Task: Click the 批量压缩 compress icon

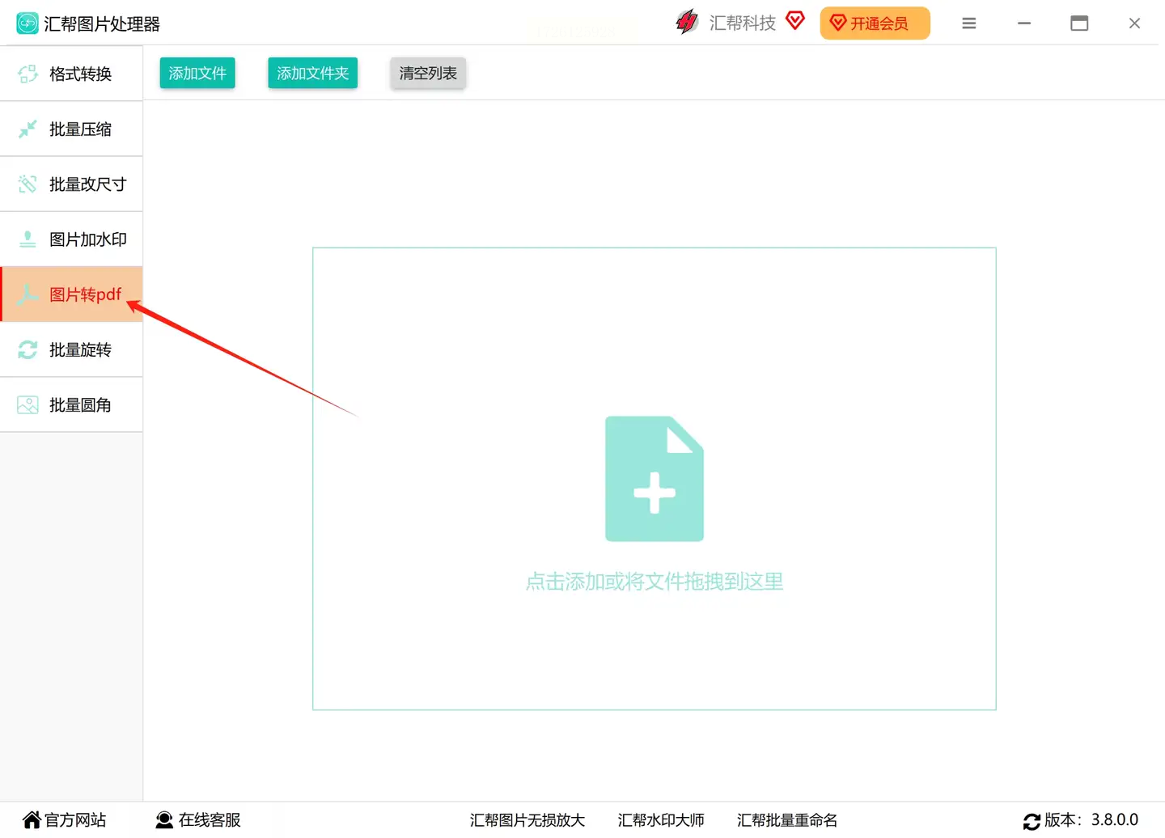Action: 28,129
